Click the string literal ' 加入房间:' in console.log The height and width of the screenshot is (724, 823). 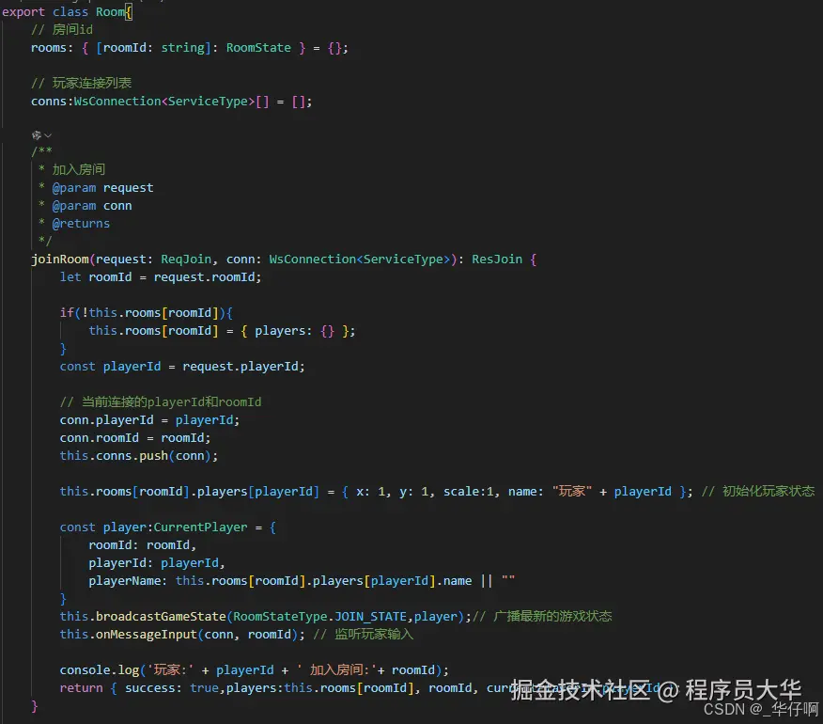[337, 669]
